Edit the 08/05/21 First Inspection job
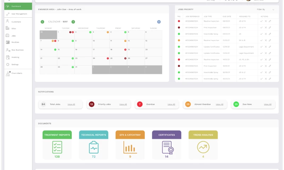Screen dimensions: 284x170 click(x=270, y=28)
